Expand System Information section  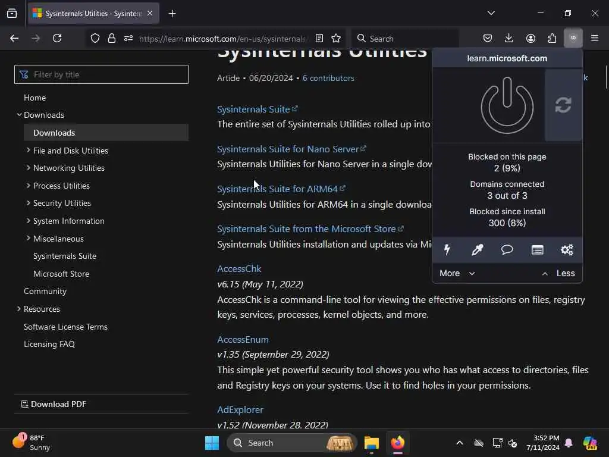click(x=28, y=220)
